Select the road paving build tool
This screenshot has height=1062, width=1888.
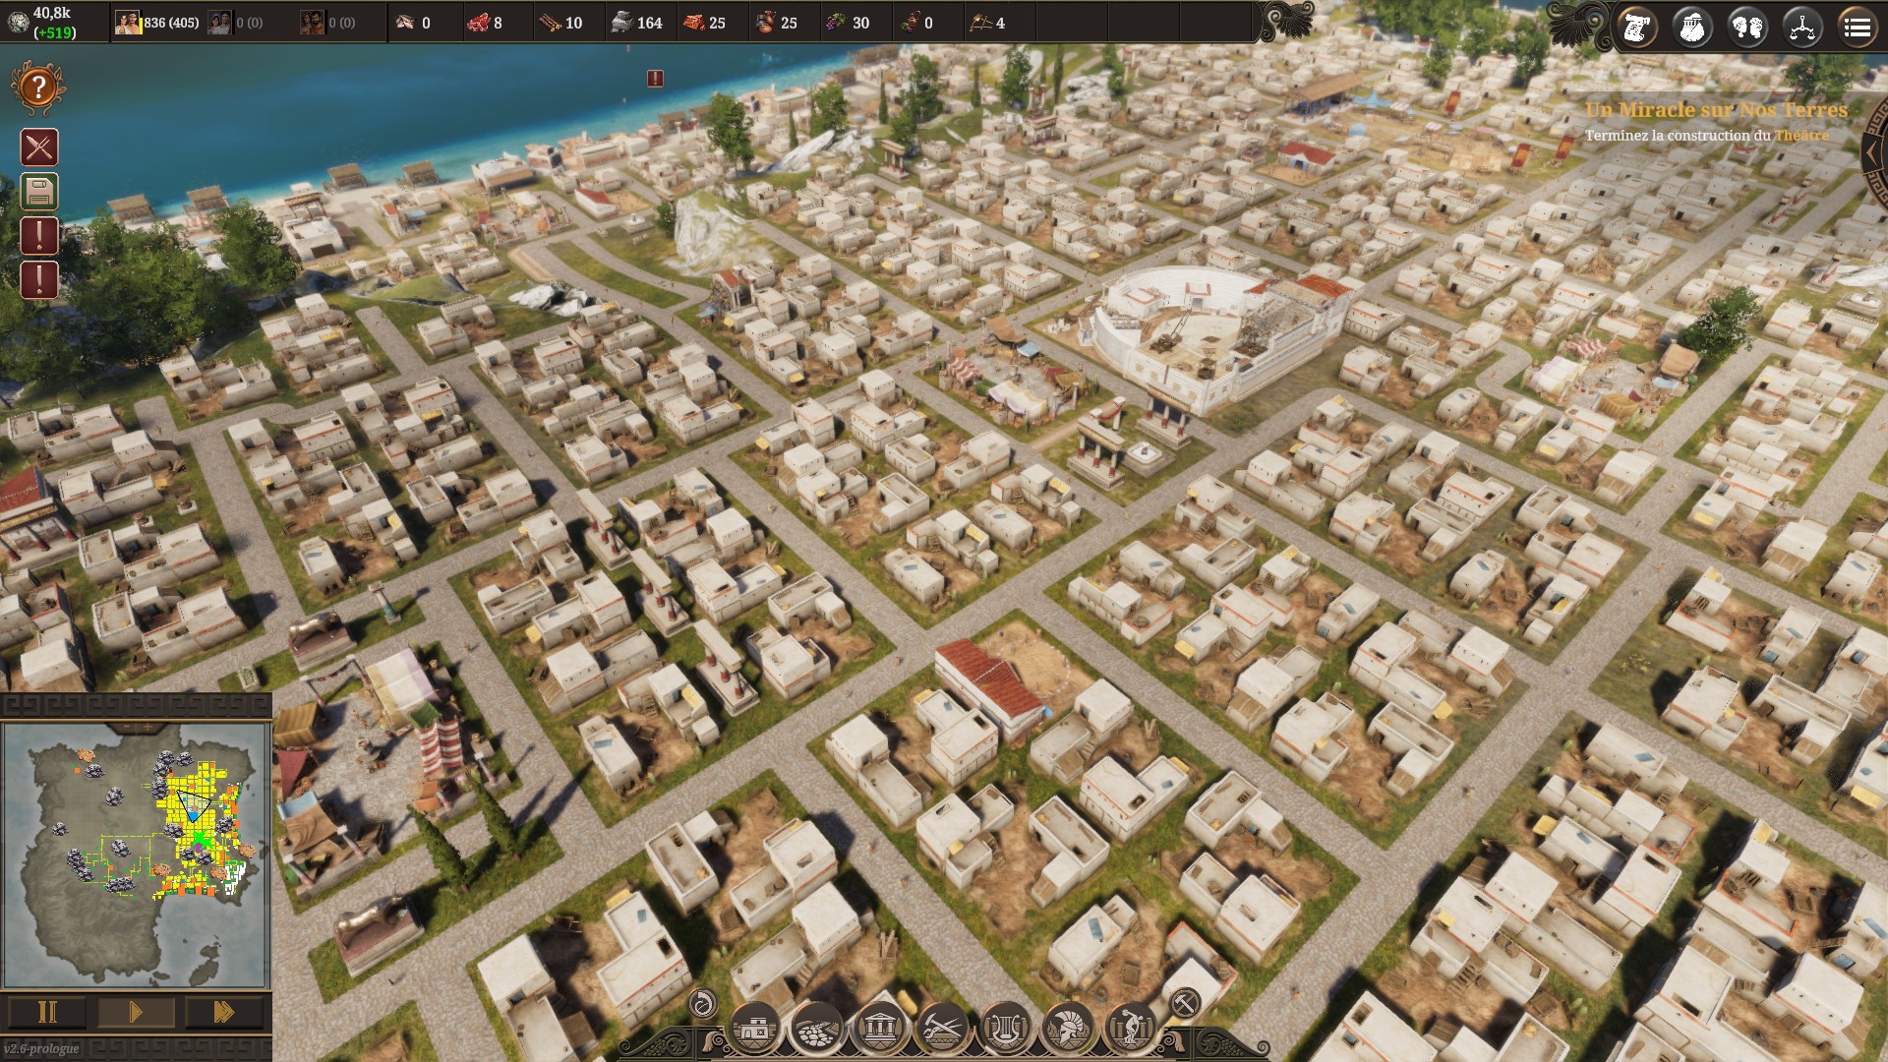click(x=817, y=1030)
